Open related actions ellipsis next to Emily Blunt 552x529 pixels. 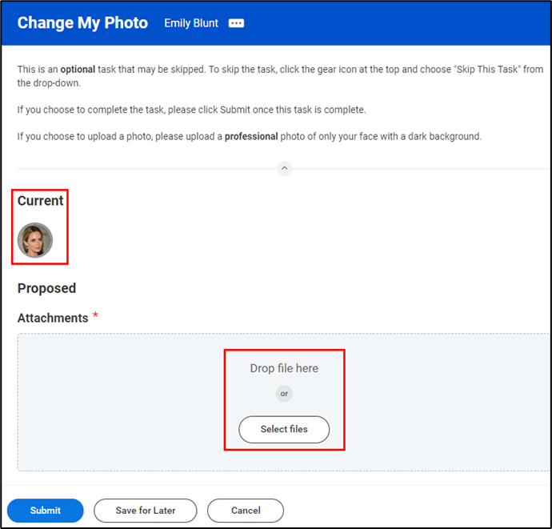236,23
